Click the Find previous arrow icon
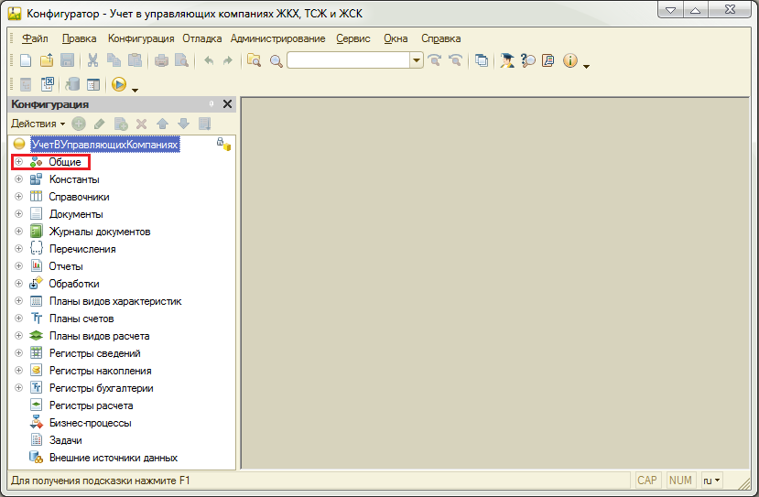Screen dimensions: 759x497 (455, 60)
